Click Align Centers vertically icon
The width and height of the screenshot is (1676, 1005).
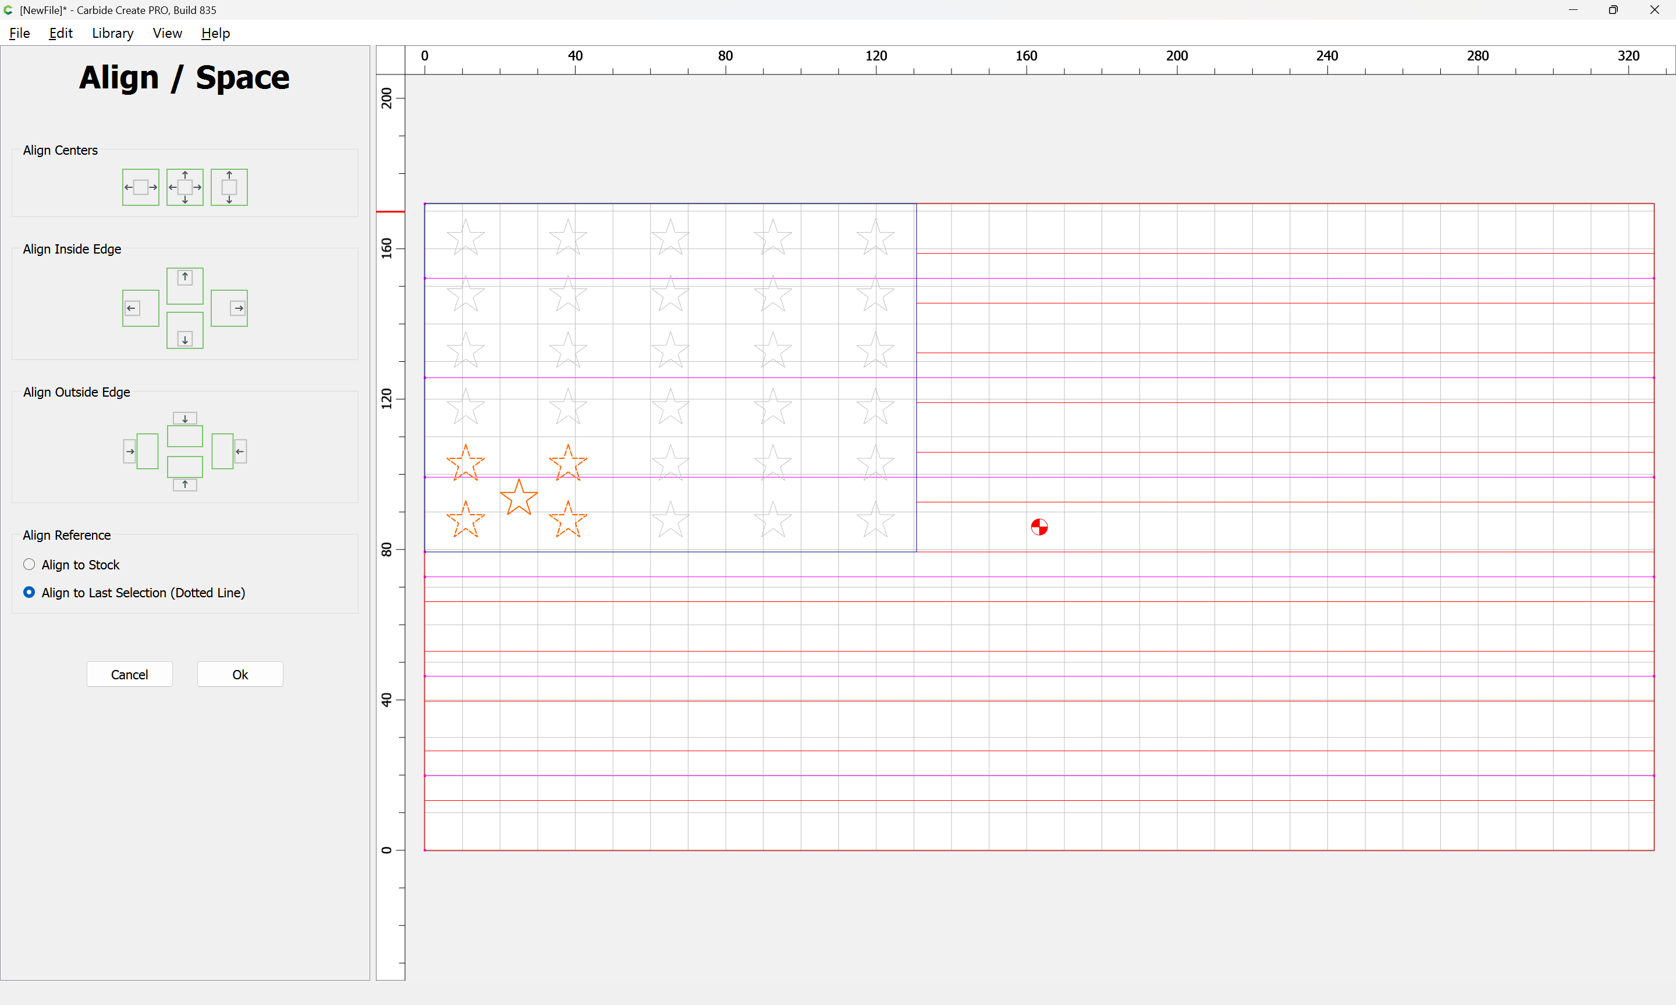pyautogui.click(x=229, y=187)
